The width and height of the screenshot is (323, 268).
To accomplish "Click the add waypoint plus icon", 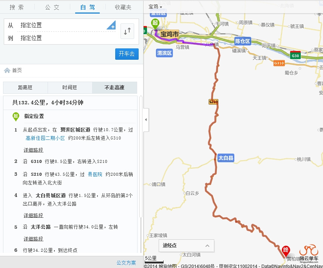I will pos(112,26).
